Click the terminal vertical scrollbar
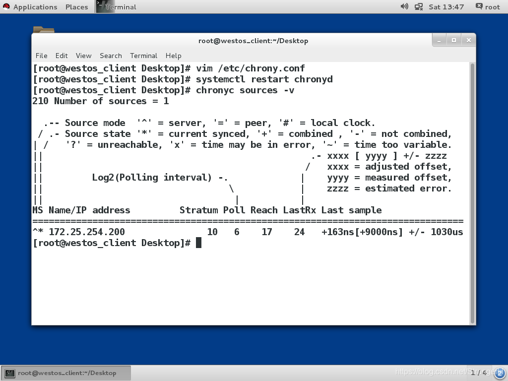Viewport: 508px width, 381px height. (x=472, y=193)
